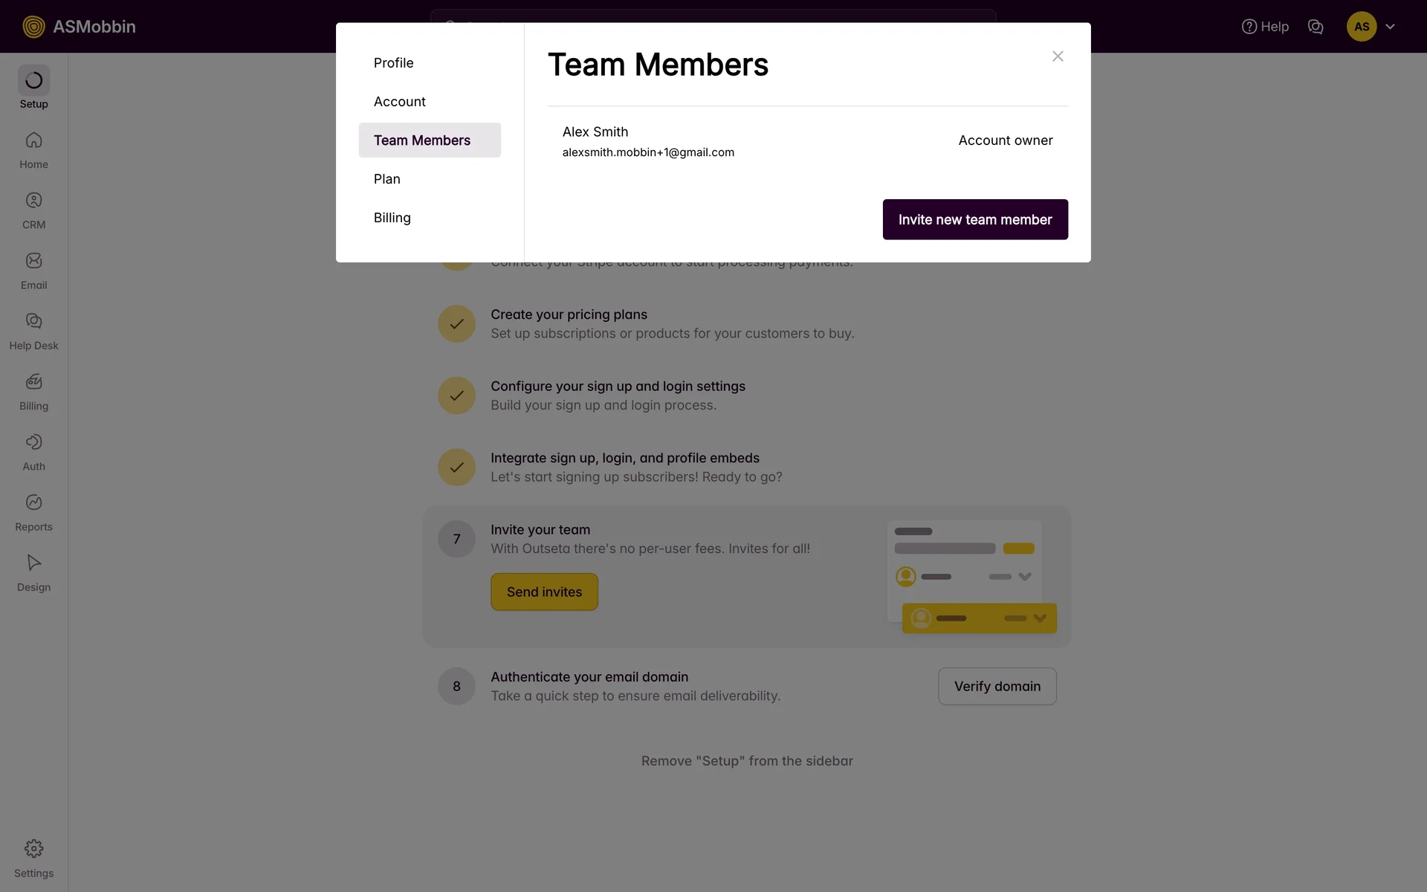Open the Email section icon

(x=33, y=262)
